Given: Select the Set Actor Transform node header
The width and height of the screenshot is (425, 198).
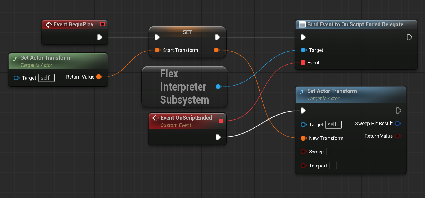Looking at the screenshot, I should 332,91.
